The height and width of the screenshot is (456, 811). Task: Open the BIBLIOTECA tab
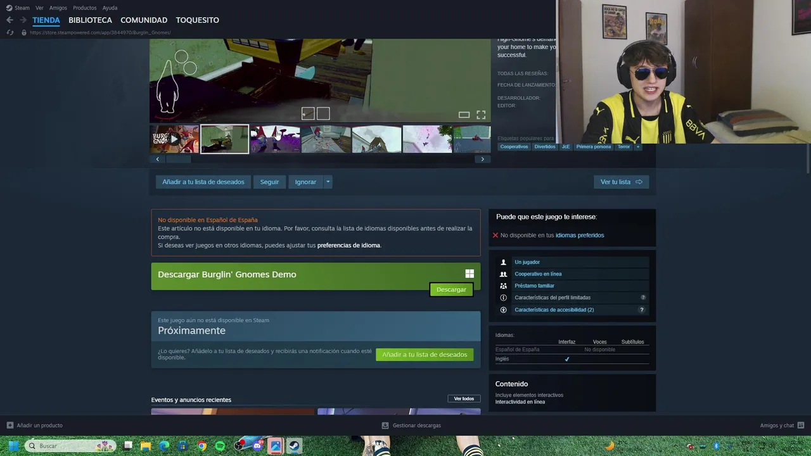coord(90,20)
